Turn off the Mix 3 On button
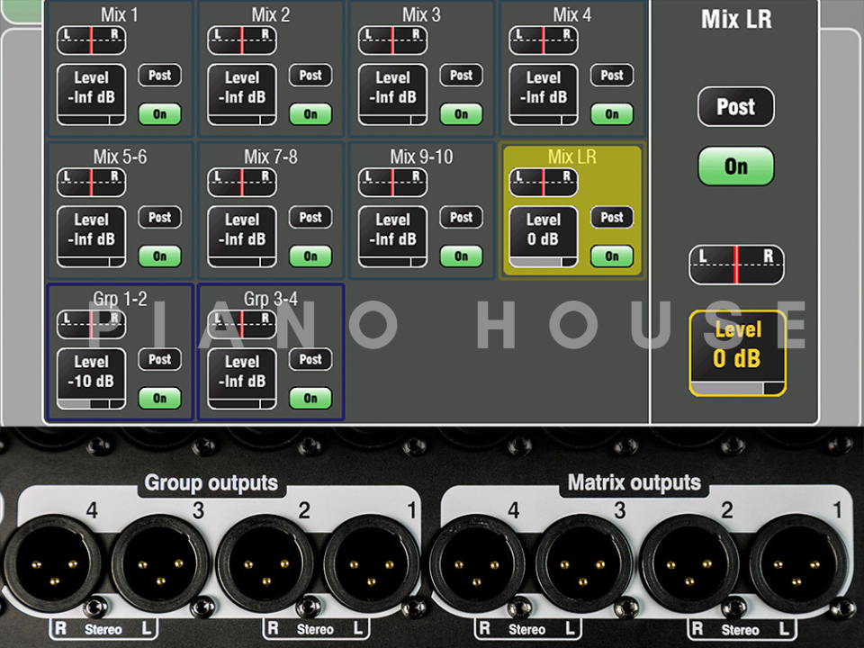This screenshot has height=648, width=864. [461, 114]
